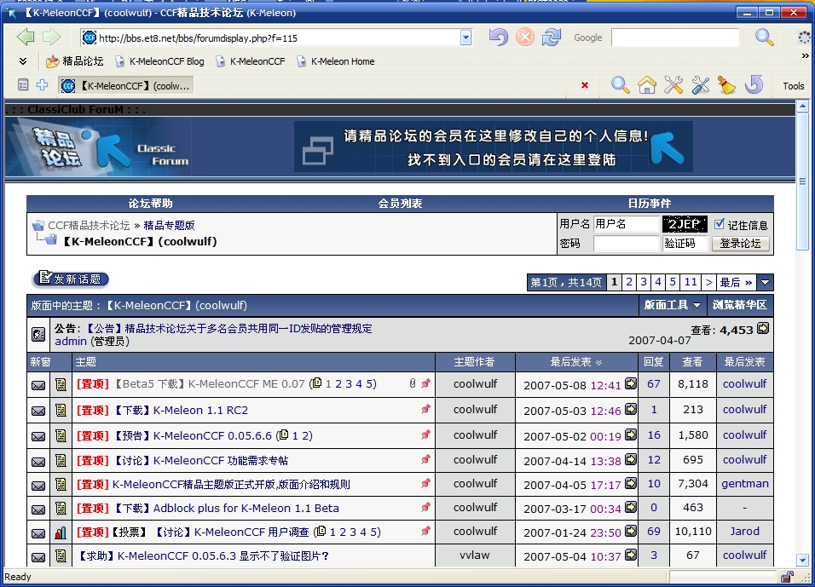Open thread K-MeleonCCF 功能需求专帖
The width and height of the screenshot is (815, 587).
point(221,460)
